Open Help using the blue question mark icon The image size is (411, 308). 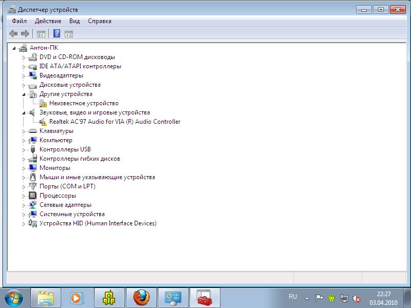57,34
